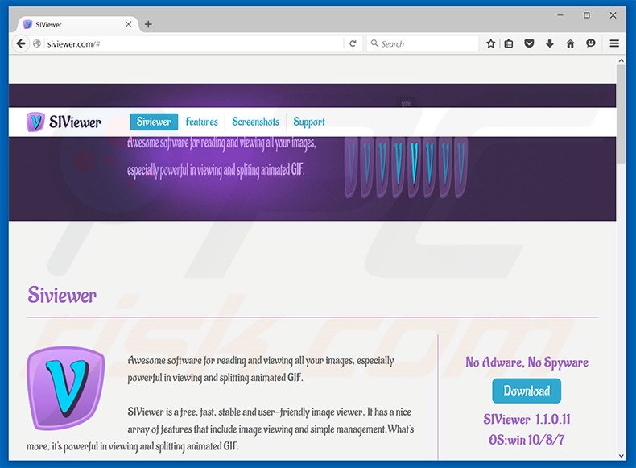
Task: Click the purple 'Siviewer' section heading
Action: tap(62, 295)
